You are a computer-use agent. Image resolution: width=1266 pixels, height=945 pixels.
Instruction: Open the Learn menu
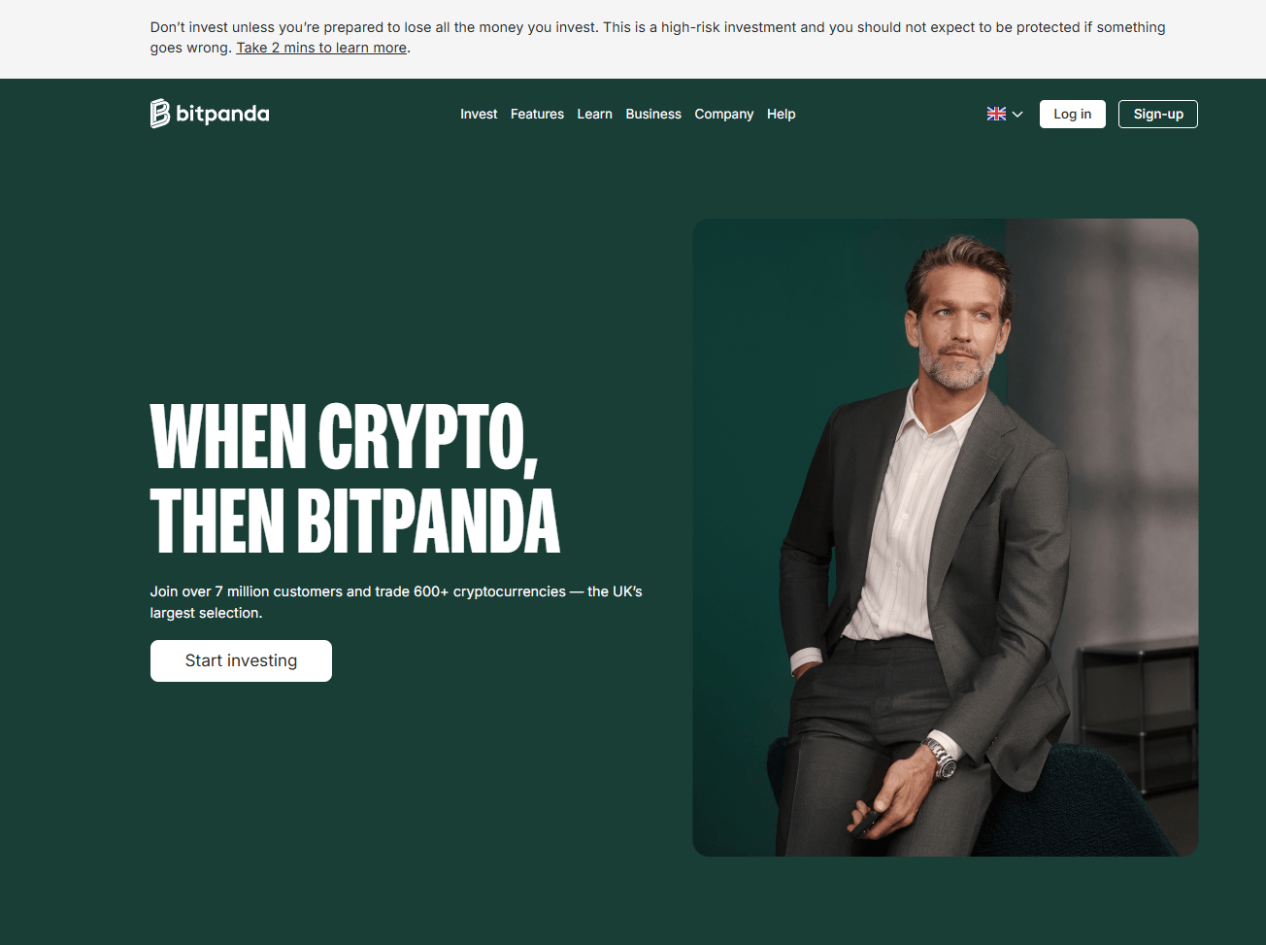(x=594, y=114)
